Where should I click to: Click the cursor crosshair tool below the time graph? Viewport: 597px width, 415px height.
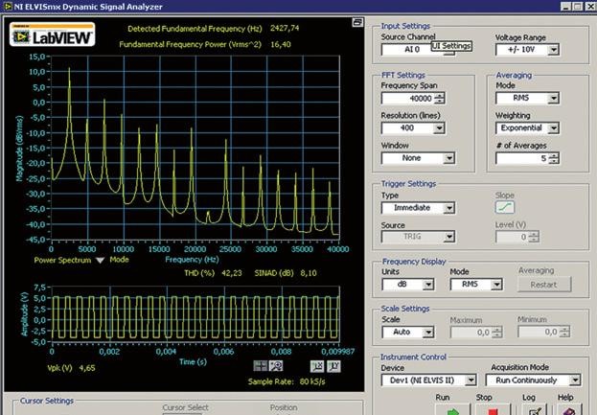tap(260, 366)
